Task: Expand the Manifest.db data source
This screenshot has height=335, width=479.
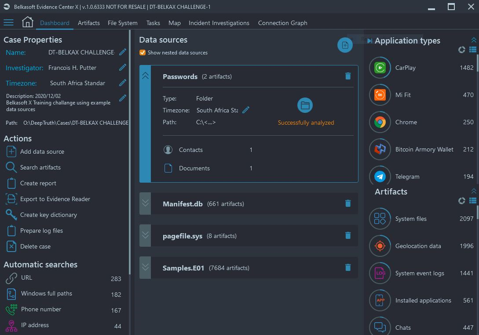Action: tap(145, 203)
